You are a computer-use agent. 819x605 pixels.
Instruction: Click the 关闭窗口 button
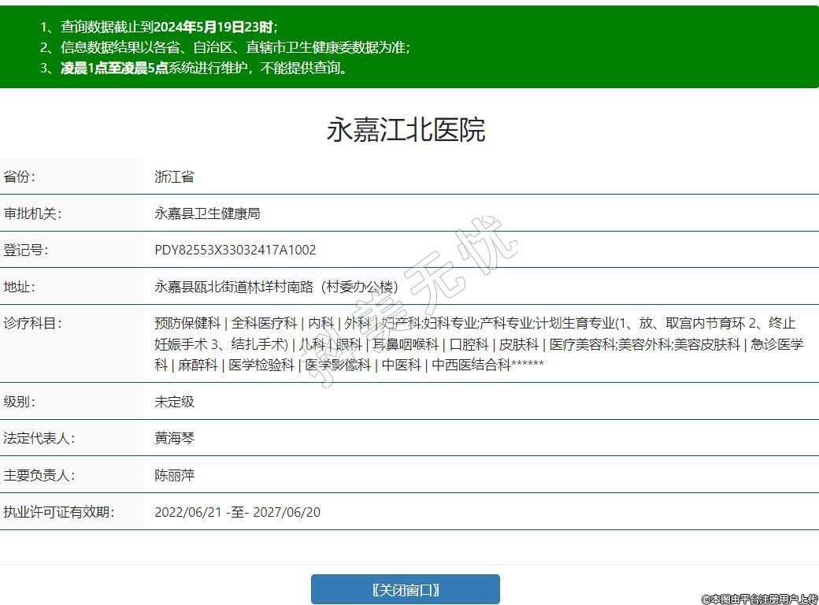coord(405,589)
